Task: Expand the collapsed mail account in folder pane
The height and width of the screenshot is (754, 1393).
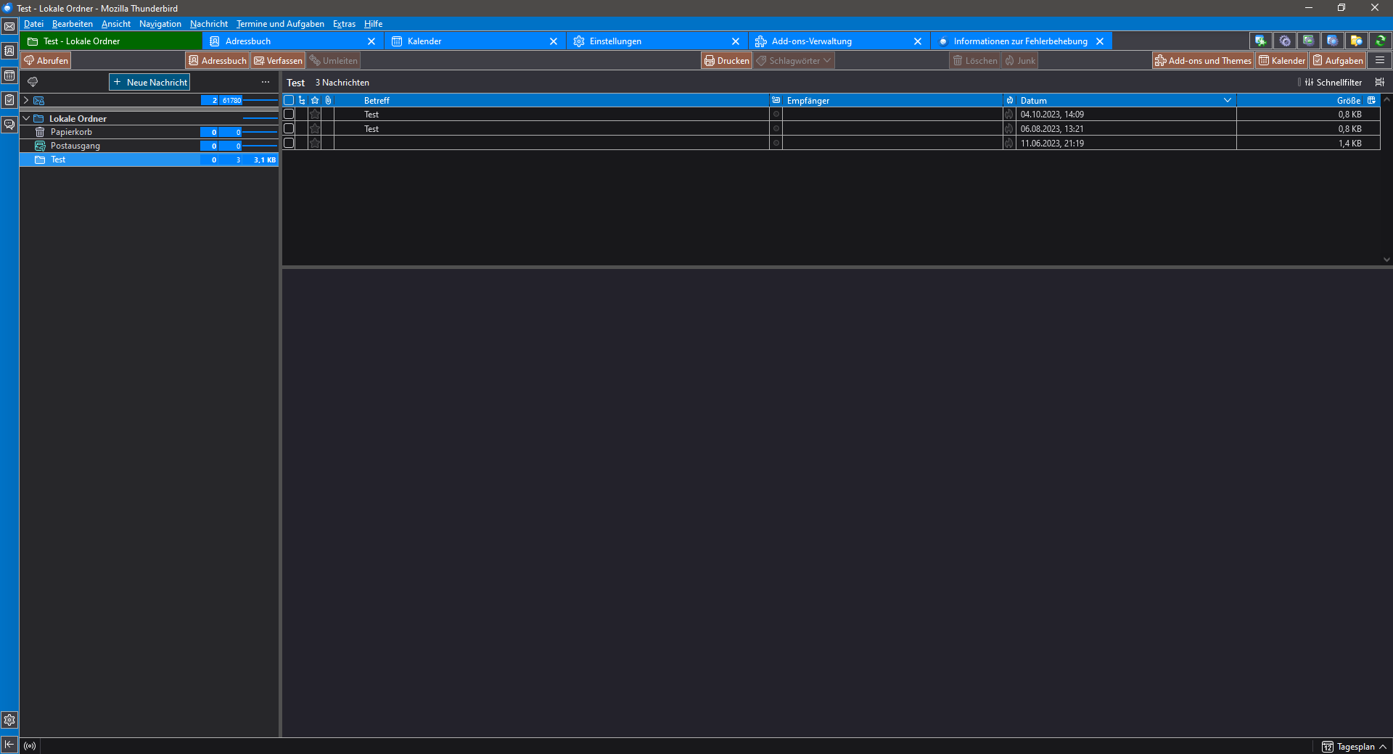Action: point(26,100)
